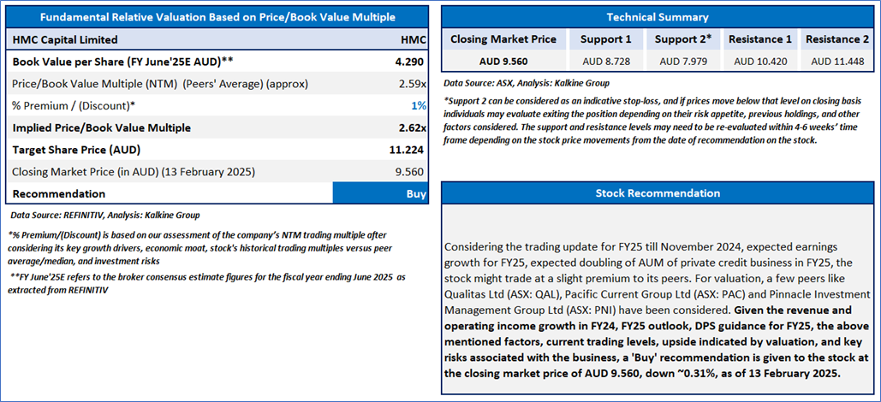Click the Stock Recommendation header bar
This screenshot has height=402, width=881.
658,192
